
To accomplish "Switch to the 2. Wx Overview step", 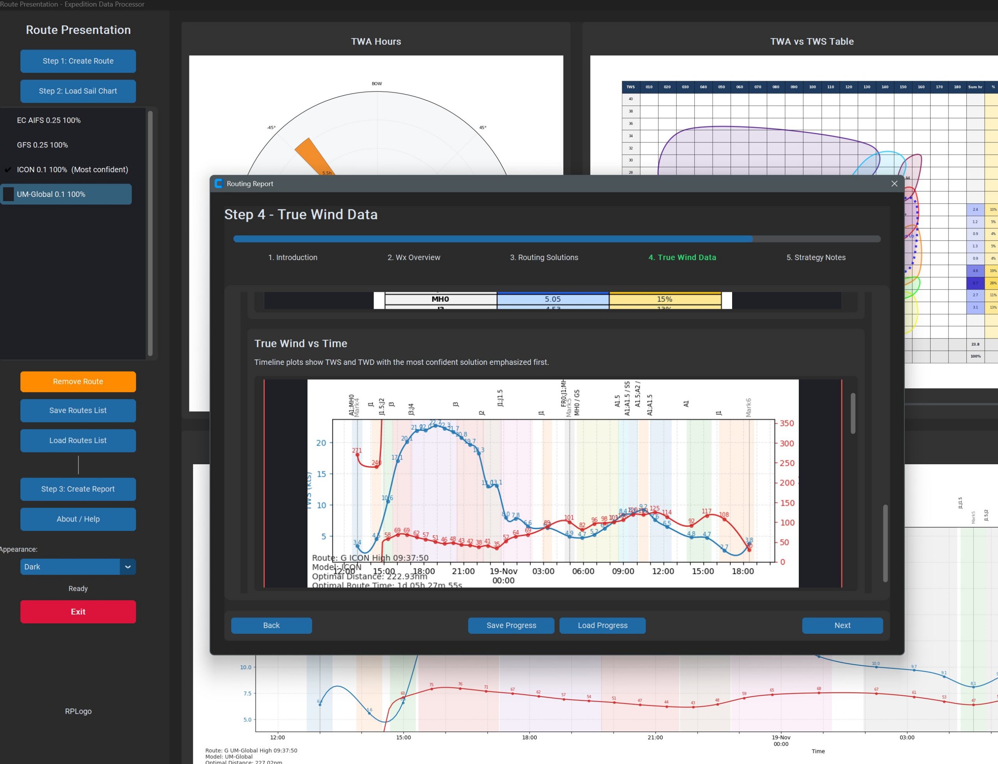I will click(x=414, y=257).
